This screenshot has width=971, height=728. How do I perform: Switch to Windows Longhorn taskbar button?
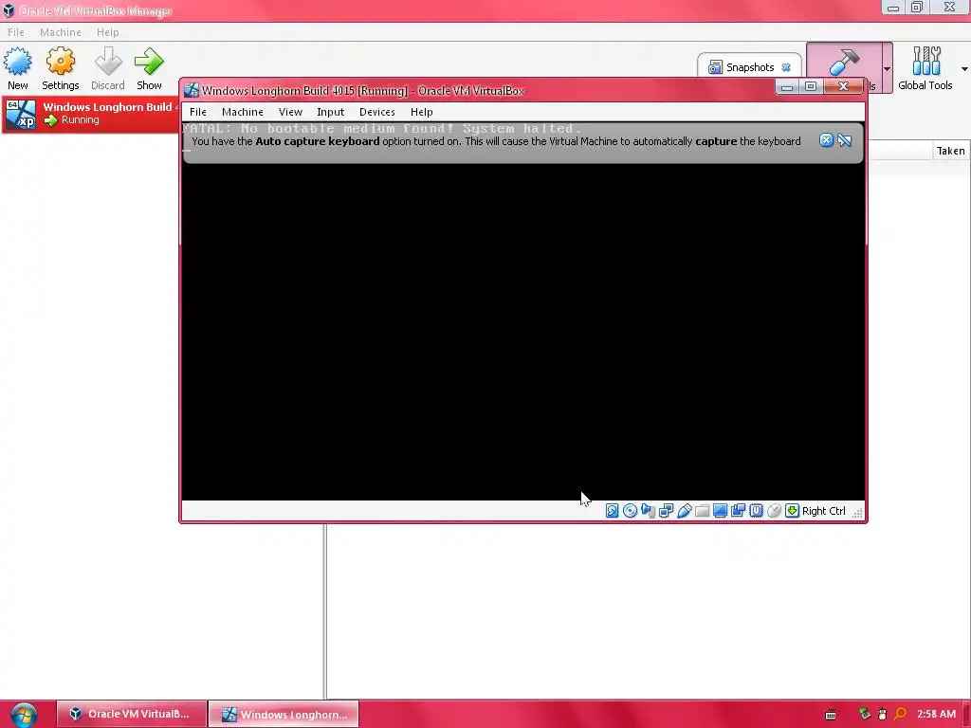point(284,714)
